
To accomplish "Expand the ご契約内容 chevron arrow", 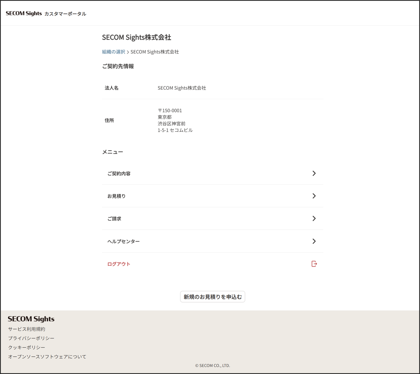I will [314, 174].
